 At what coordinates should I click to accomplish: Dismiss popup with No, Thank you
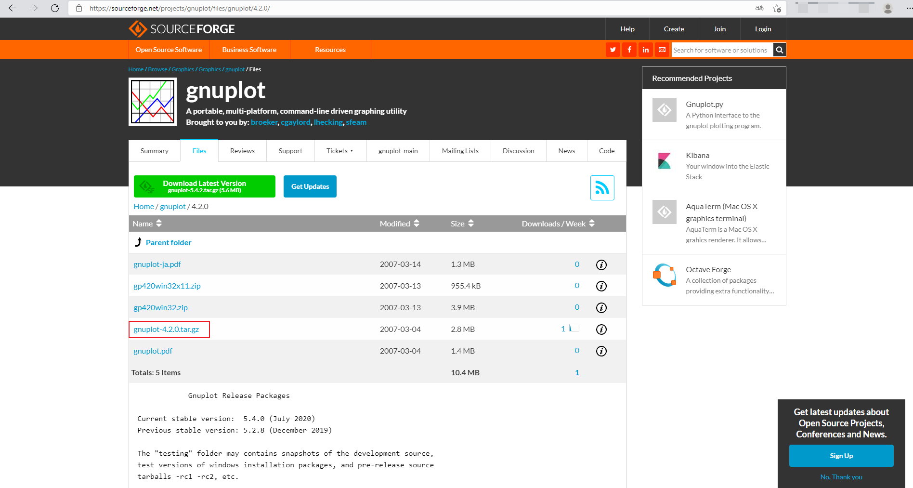841,477
